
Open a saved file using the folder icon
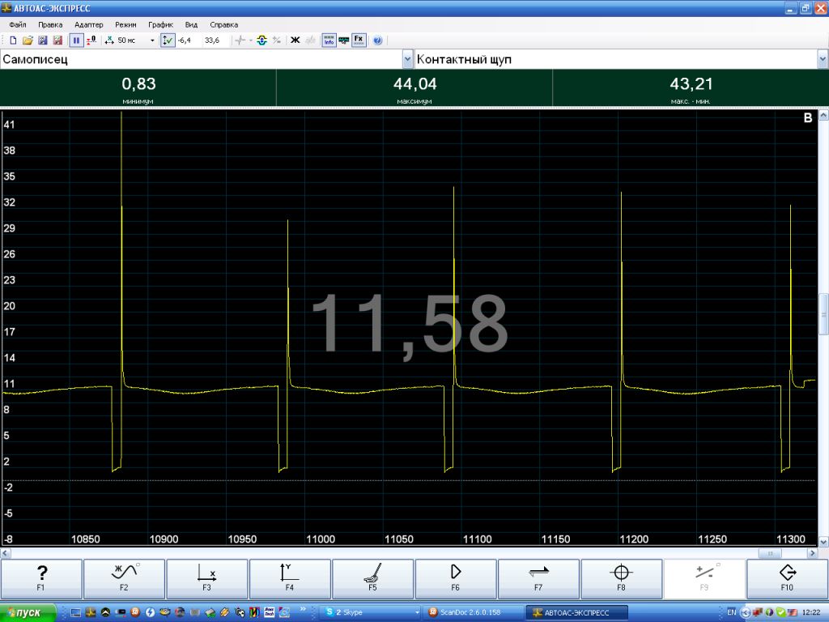pyautogui.click(x=28, y=40)
